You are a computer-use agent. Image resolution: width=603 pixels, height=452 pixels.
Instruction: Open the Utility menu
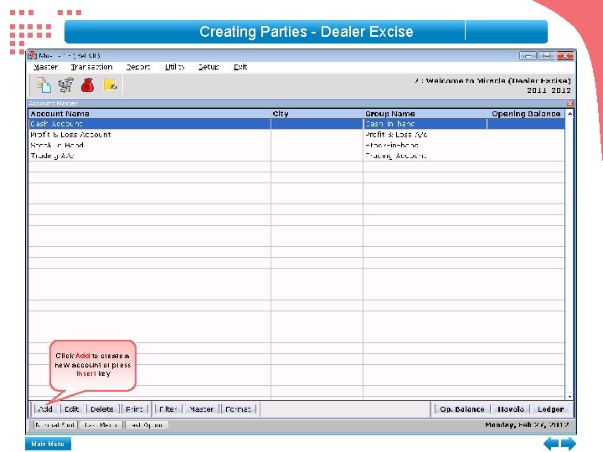(174, 67)
